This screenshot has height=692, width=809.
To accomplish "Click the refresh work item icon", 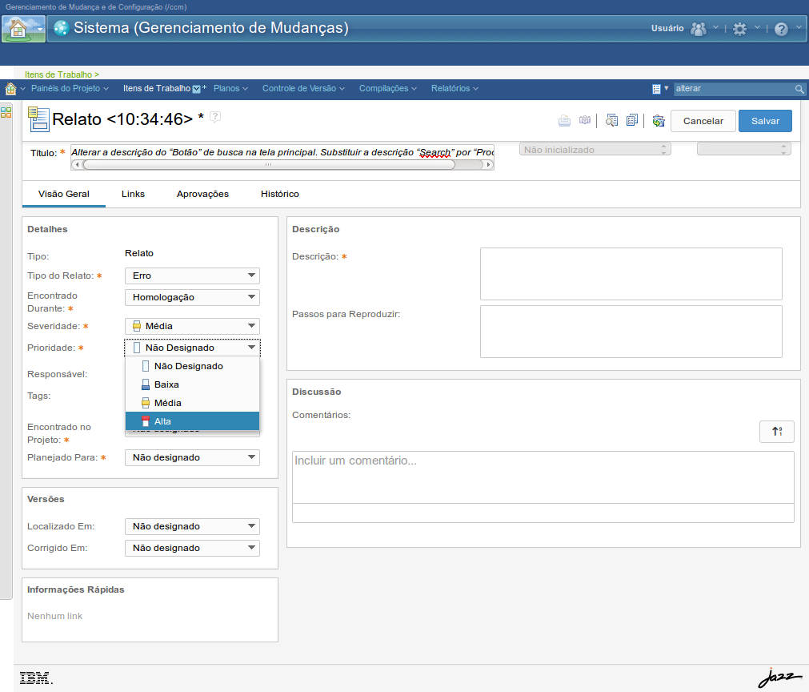I will click(x=659, y=121).
